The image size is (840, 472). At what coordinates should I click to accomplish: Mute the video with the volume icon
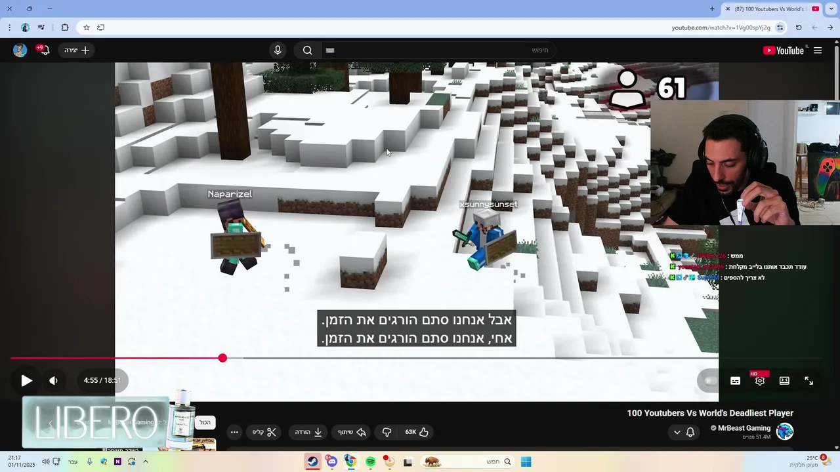[x=54, y=380]
